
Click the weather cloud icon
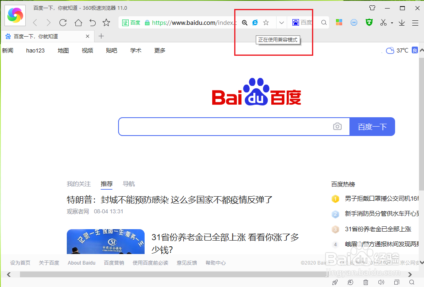pos(390,50)
